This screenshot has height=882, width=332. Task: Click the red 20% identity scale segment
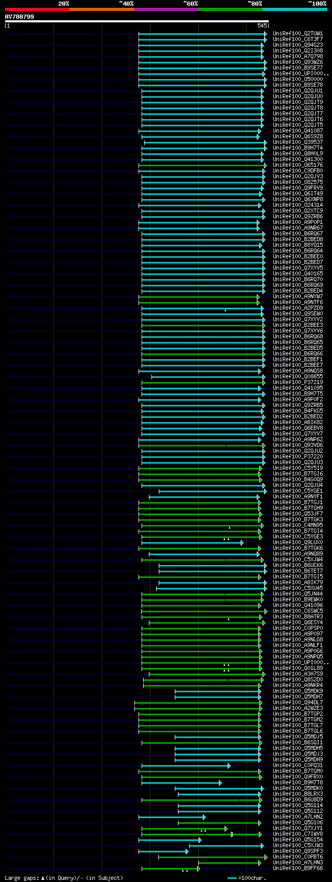pyautogui.click(x=37, y=9)
